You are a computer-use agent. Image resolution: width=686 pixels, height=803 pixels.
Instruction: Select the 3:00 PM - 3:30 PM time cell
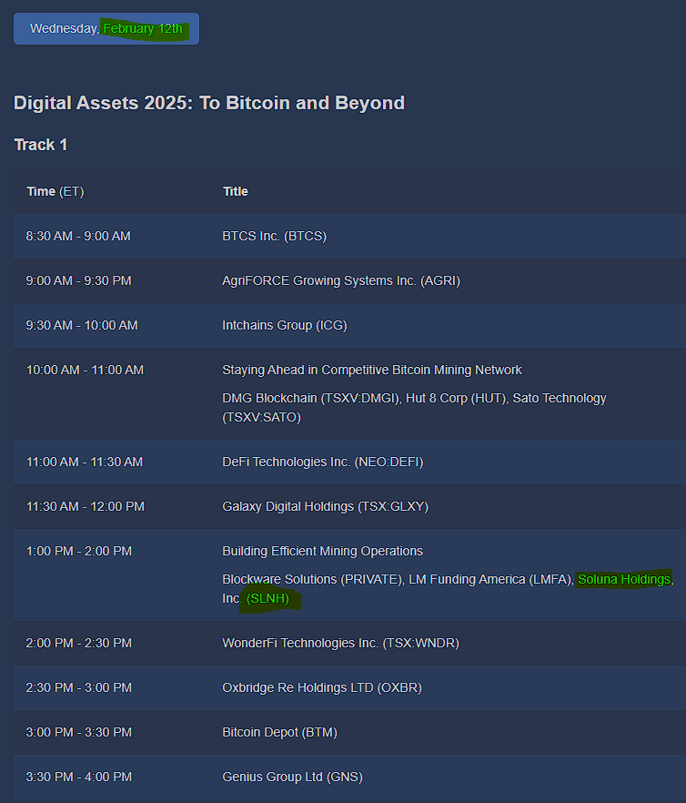tap(79, 732)
